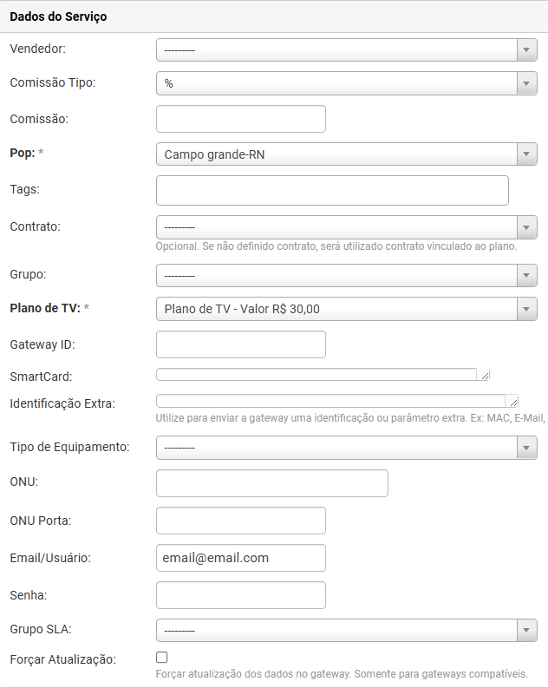Open the Plano de TV dropdown

[x=346, y=309]
